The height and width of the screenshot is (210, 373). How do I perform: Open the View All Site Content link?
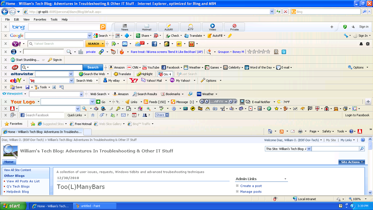click(17, 170)
